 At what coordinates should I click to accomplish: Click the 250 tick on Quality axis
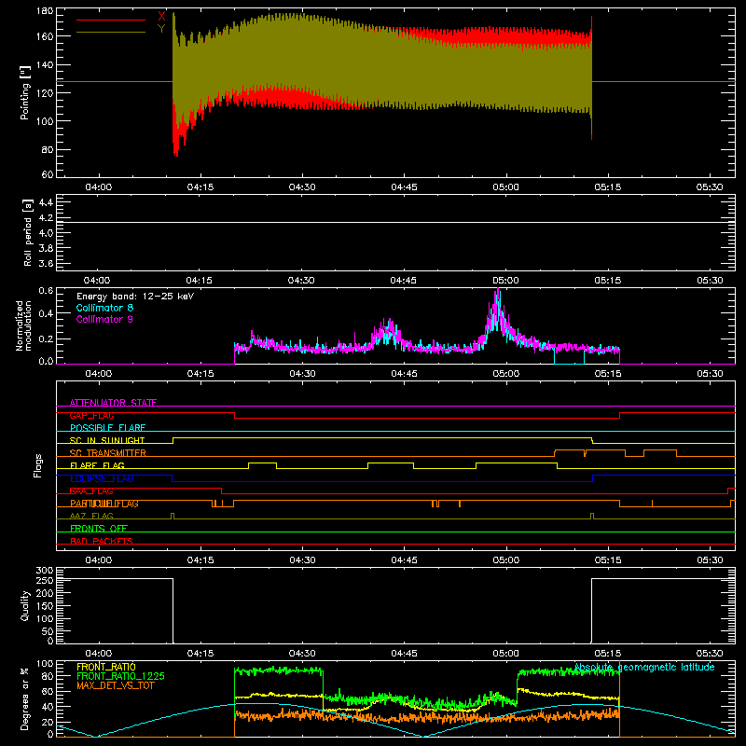pyautogui.click(x=45, y=581)
